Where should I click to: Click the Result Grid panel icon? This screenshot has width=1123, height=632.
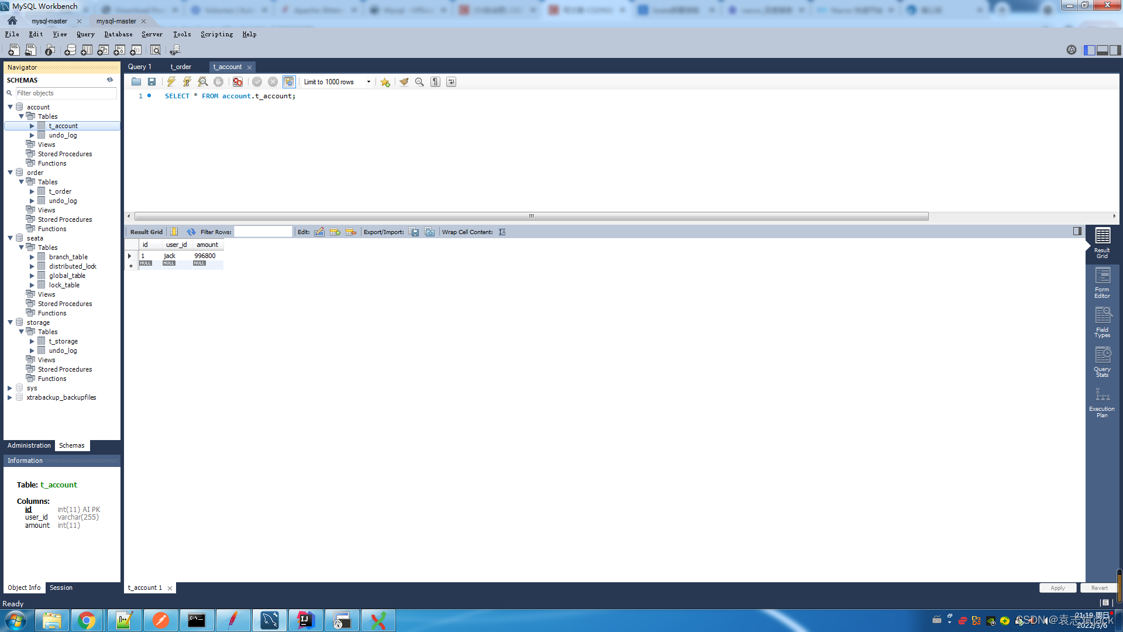point(1103,243)
